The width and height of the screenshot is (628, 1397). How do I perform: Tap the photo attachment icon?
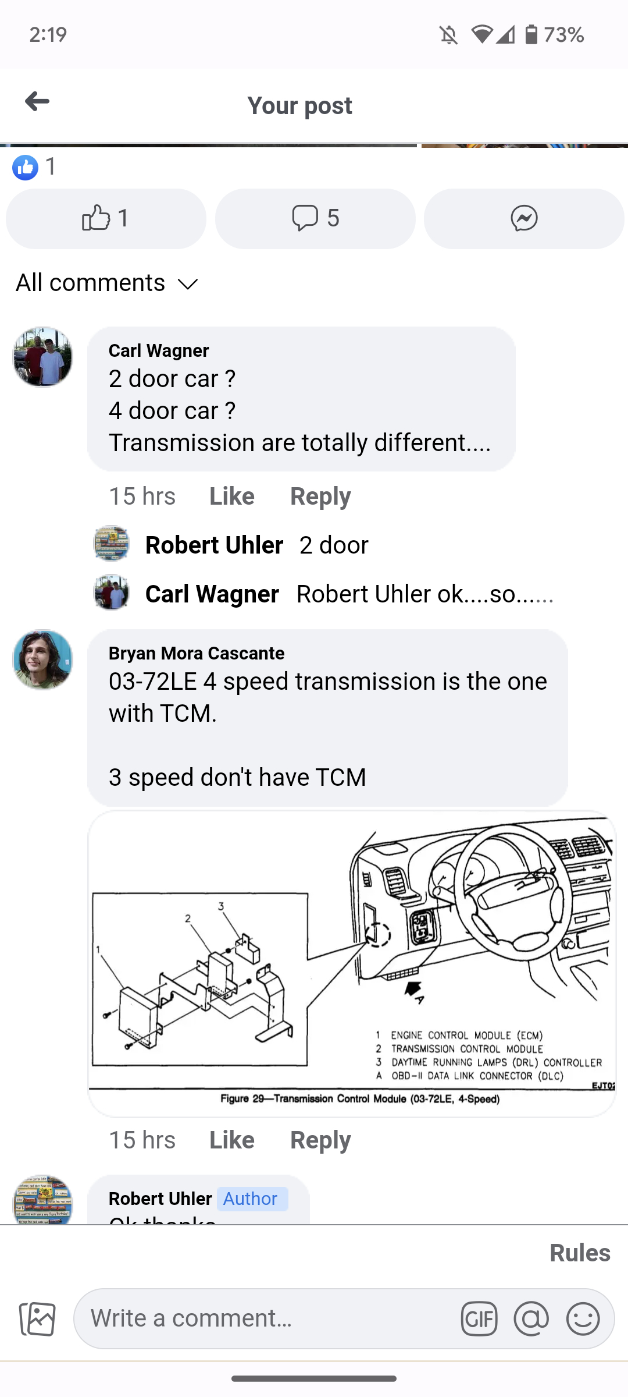coord(38,1318)
